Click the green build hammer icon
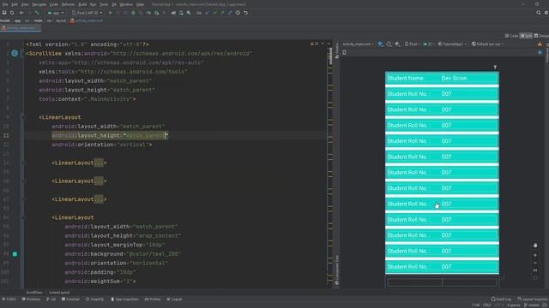 click(37, 13)
